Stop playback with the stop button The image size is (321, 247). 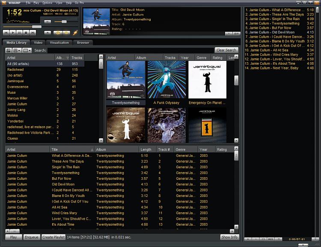[26, 33]
